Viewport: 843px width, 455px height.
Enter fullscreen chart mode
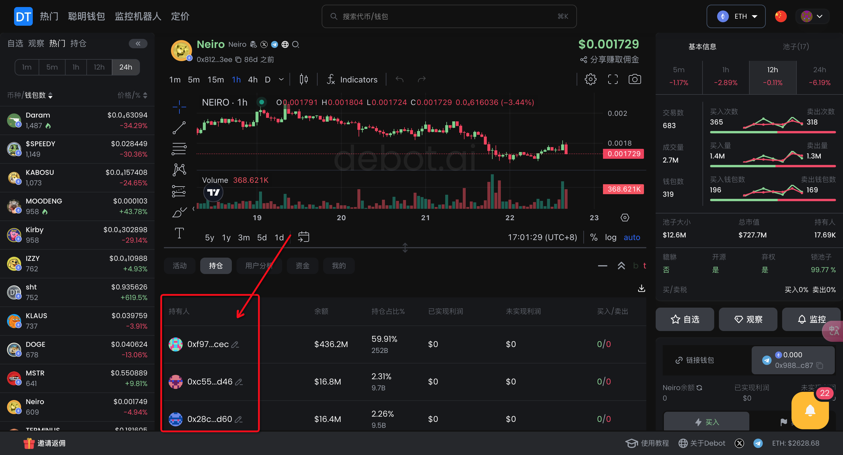[x=613, y=80]
